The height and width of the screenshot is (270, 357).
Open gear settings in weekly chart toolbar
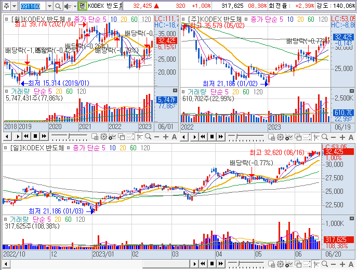280,137
